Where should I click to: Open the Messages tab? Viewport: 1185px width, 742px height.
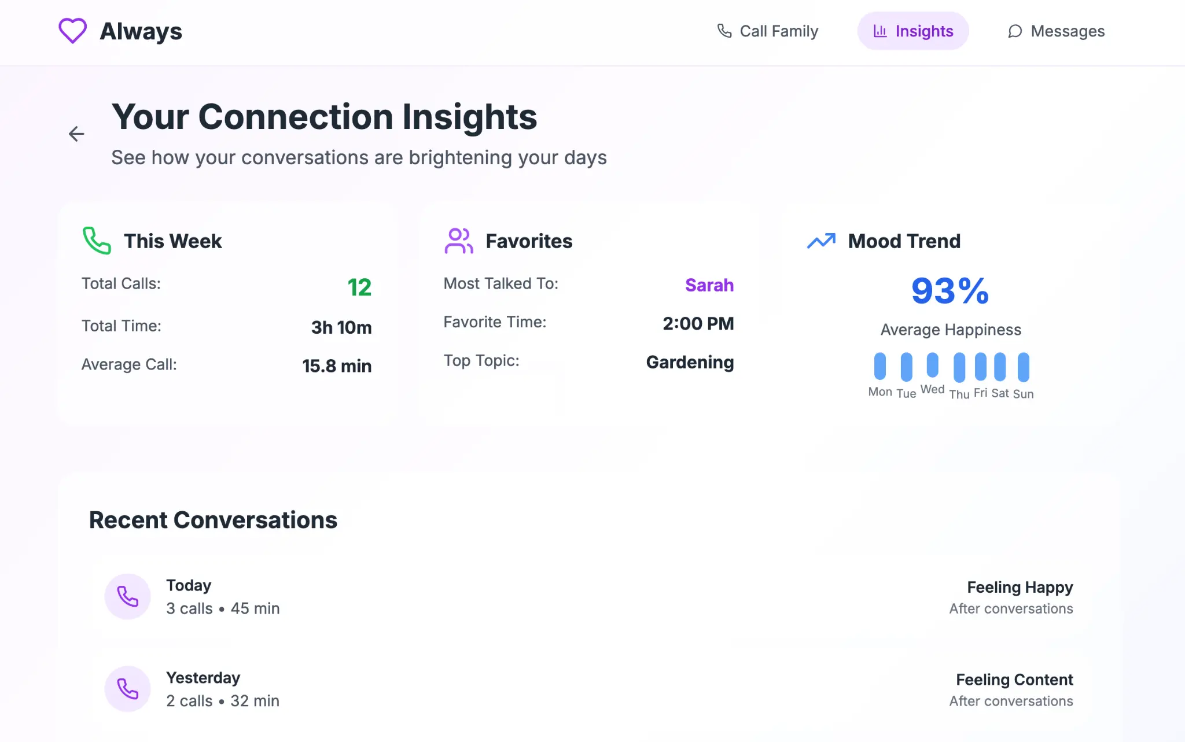1056,31
